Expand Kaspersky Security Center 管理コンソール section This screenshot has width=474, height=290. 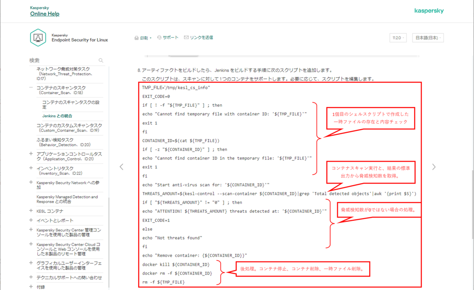31,229
